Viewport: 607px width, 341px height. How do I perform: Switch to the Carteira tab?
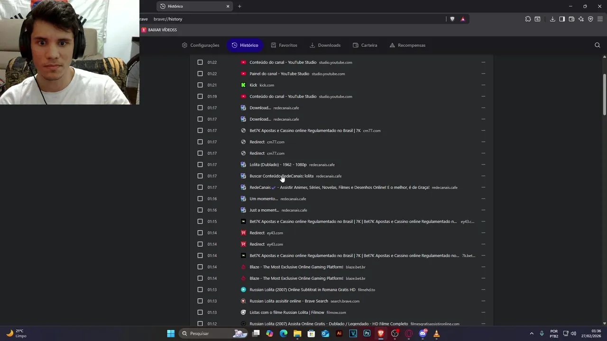point(365,45)
